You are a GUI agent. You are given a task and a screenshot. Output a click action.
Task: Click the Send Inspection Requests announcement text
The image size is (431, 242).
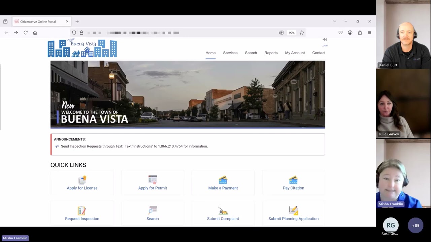tap(134, 146)
